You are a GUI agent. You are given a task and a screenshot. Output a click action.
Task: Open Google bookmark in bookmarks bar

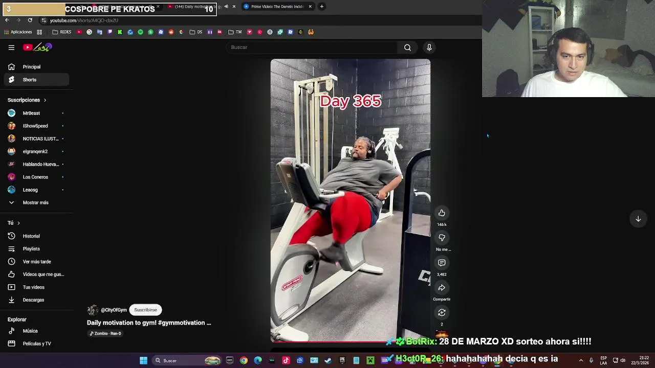point(89,32)
